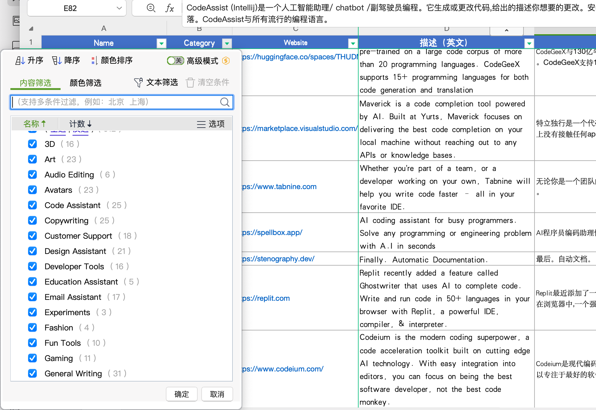Select row 1 header
Viewport: 596px width, 410px height.
tap(31, 42)
